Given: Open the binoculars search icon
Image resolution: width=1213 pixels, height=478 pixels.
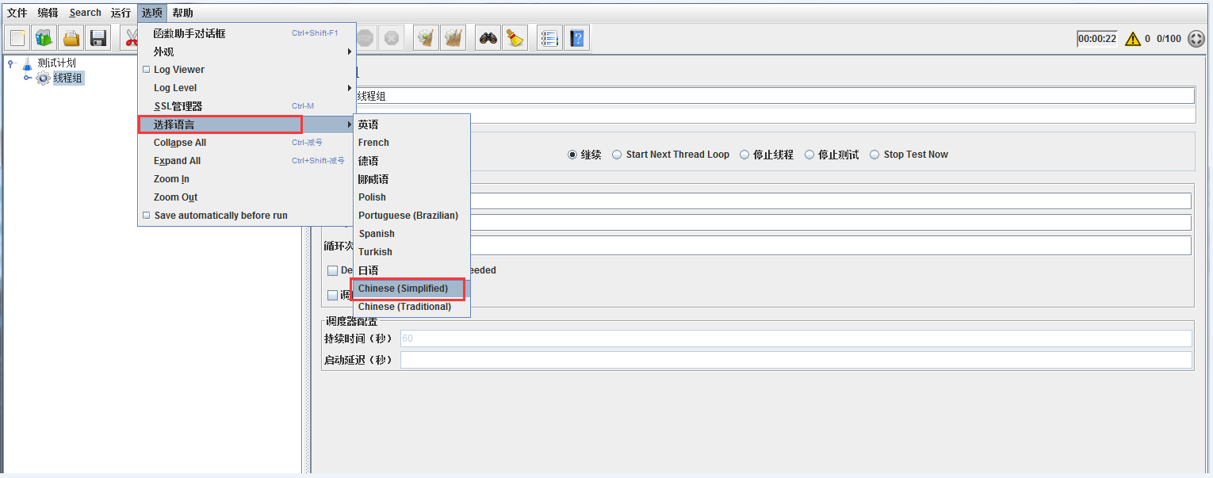Looking at the screenshot, I should click(488, 37).
